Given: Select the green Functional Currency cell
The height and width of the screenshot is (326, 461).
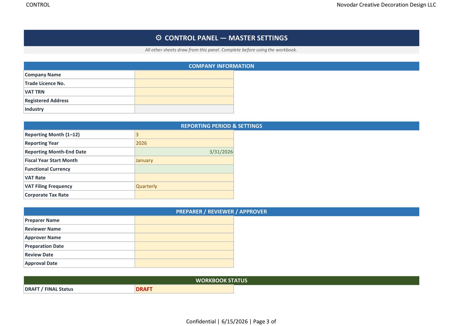Looking at the screenshot, I should click(184, 169).
